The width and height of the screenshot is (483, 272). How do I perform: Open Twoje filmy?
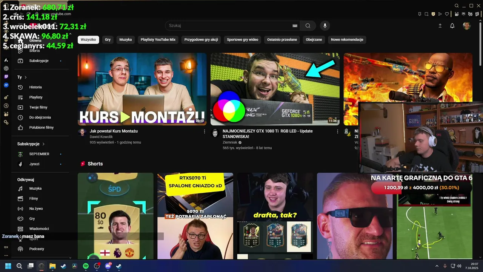click(x=40, y=107)
